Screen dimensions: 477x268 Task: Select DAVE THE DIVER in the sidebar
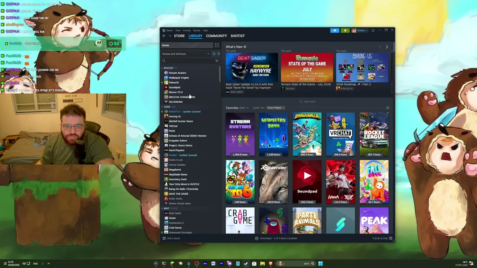(x=179, y=194)
